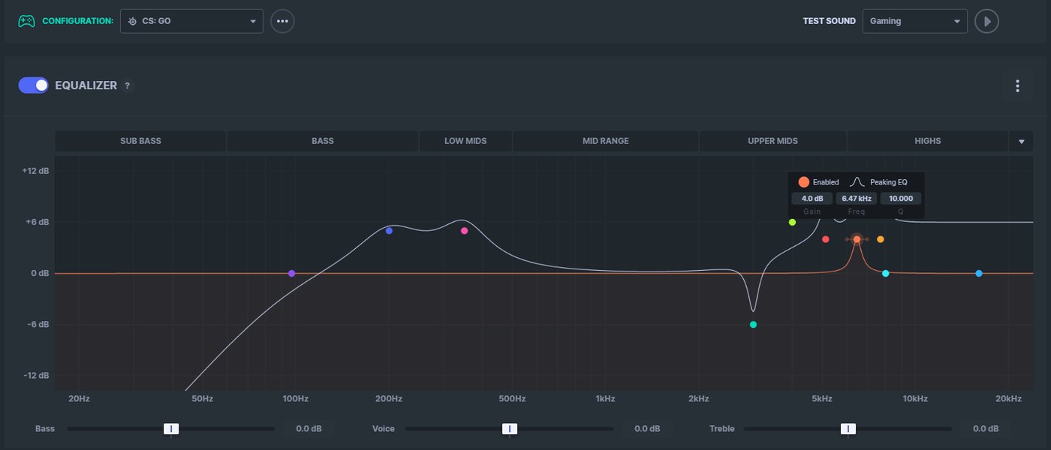Select the yellow-orange EQ point near 8kHz
The image size is (1051, 450).
(881, 239)
